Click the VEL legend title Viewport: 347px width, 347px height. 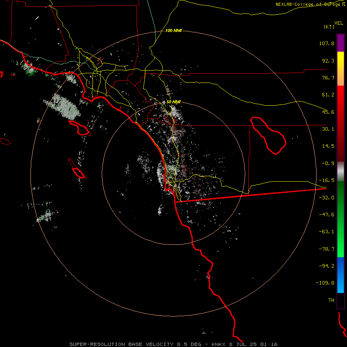coord(339,23)
